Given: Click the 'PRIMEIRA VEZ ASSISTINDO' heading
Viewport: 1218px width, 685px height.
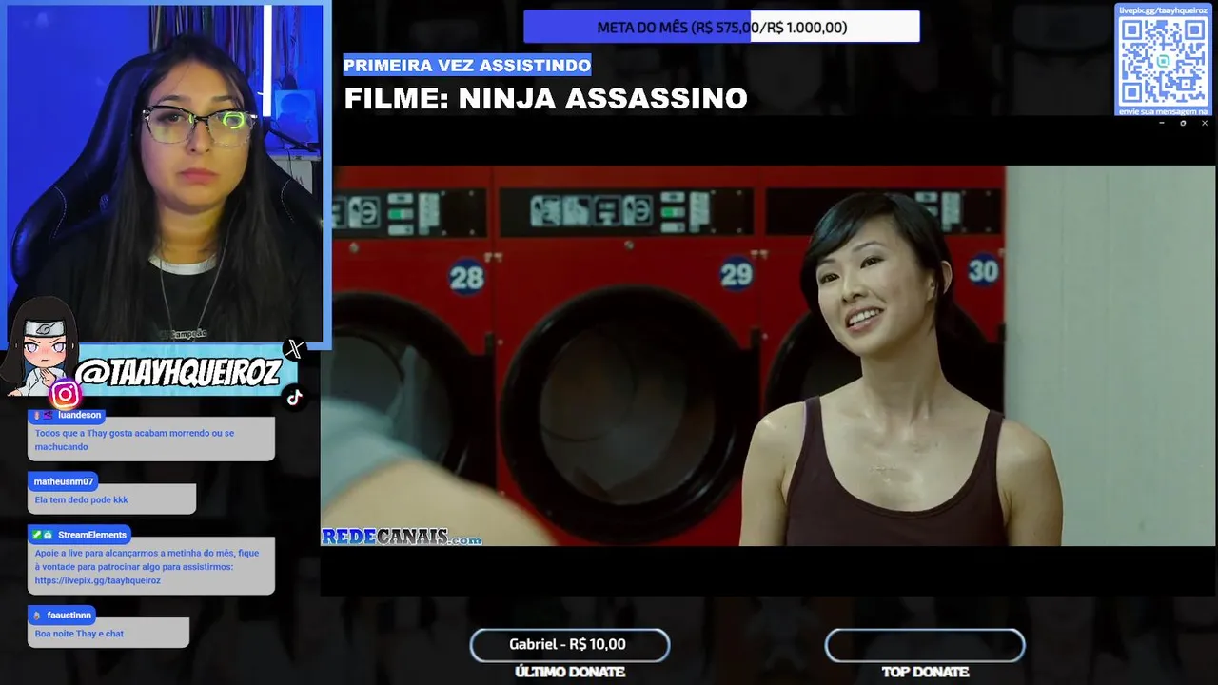Looking at the screenshot, I should [x=467, y=65].
